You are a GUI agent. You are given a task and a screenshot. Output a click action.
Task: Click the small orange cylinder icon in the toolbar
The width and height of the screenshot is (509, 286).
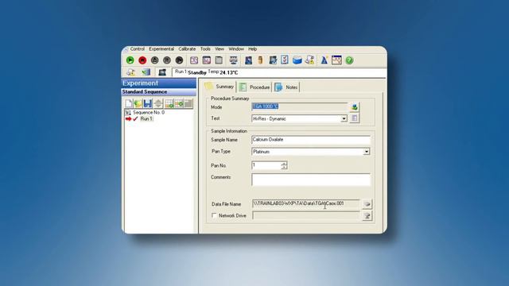[x=260, y=60]
